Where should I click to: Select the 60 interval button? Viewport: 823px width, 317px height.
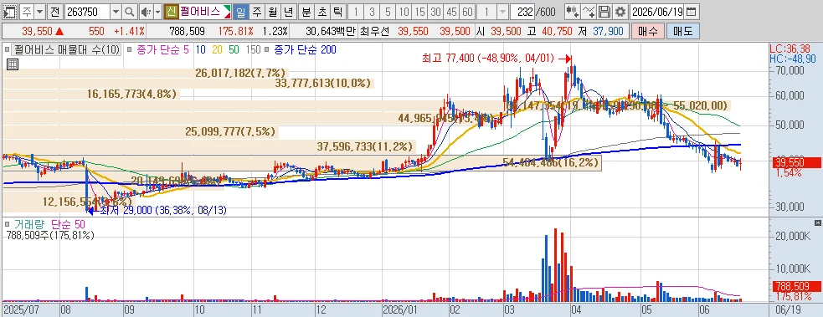pos(467,11)
